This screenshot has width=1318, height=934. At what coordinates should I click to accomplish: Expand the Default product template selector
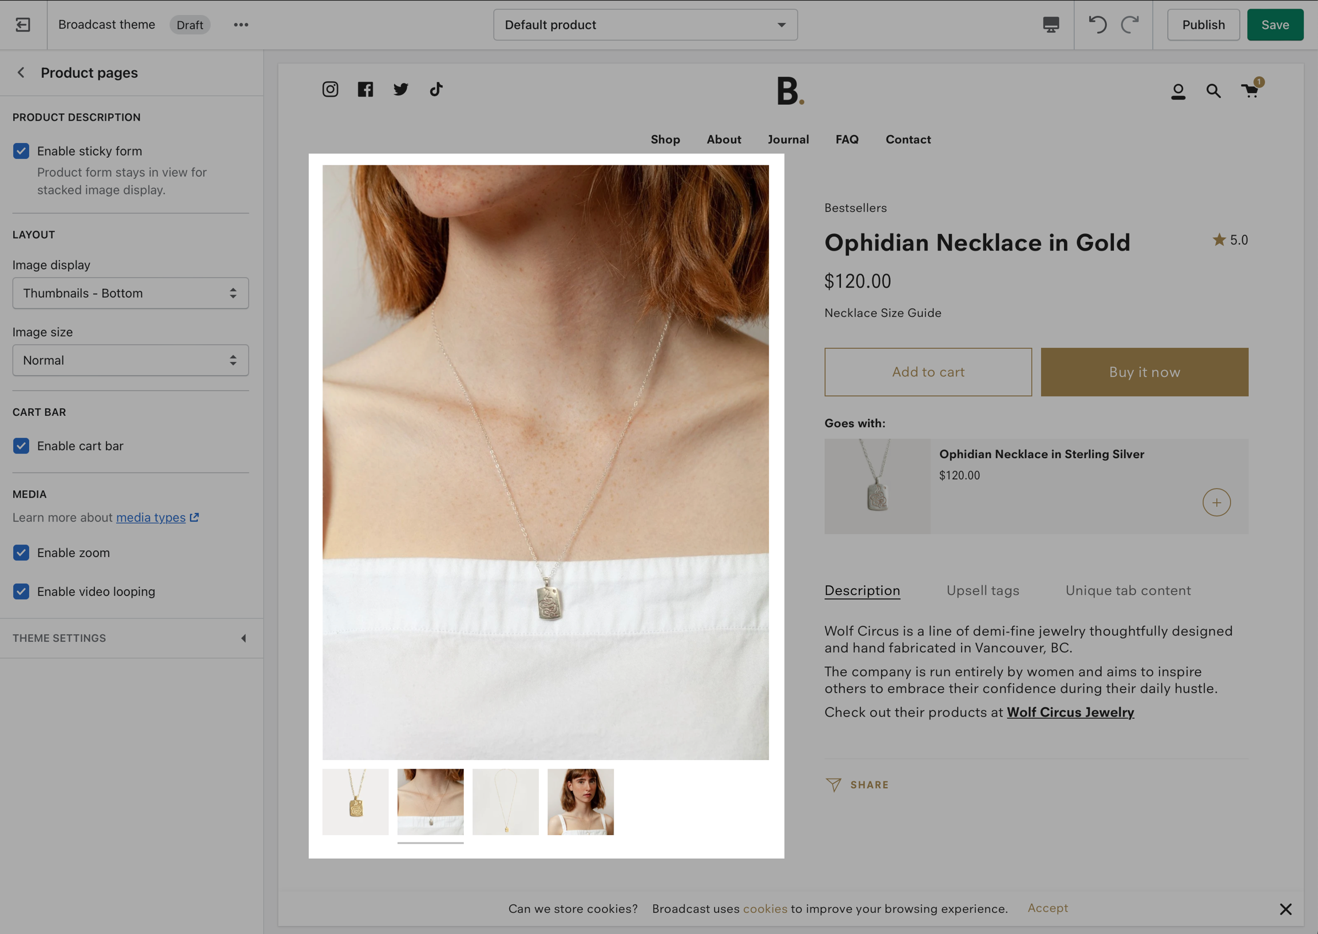pos(645,25)
